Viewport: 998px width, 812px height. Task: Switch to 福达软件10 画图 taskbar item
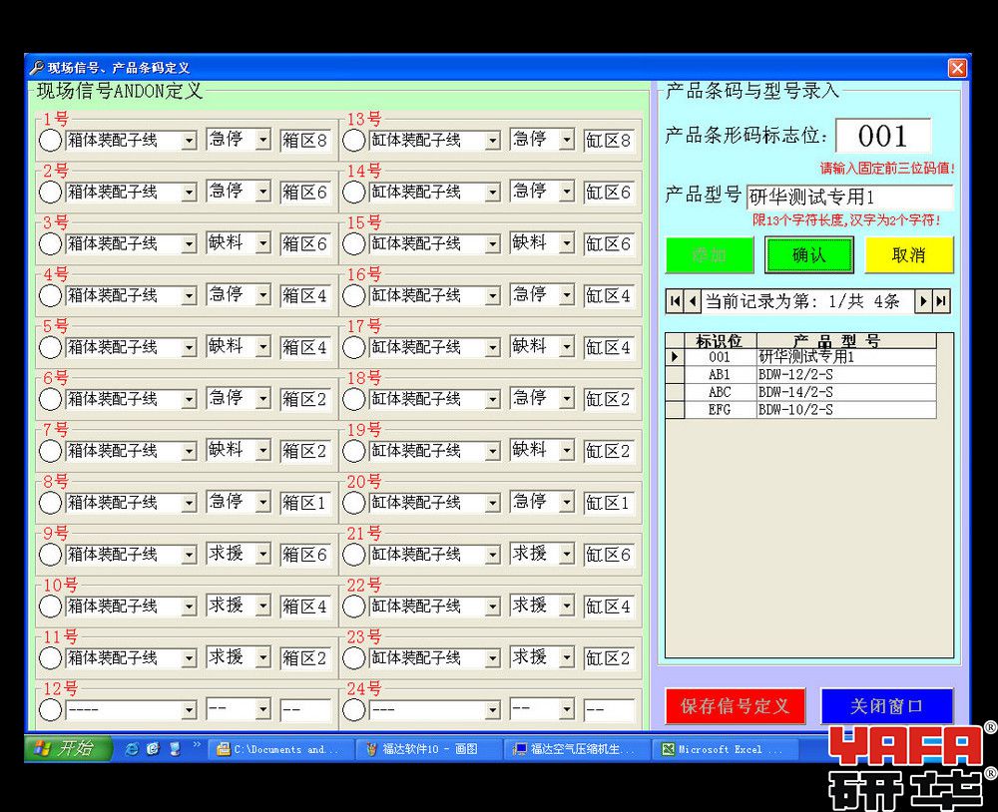click(x=429, y=749)
